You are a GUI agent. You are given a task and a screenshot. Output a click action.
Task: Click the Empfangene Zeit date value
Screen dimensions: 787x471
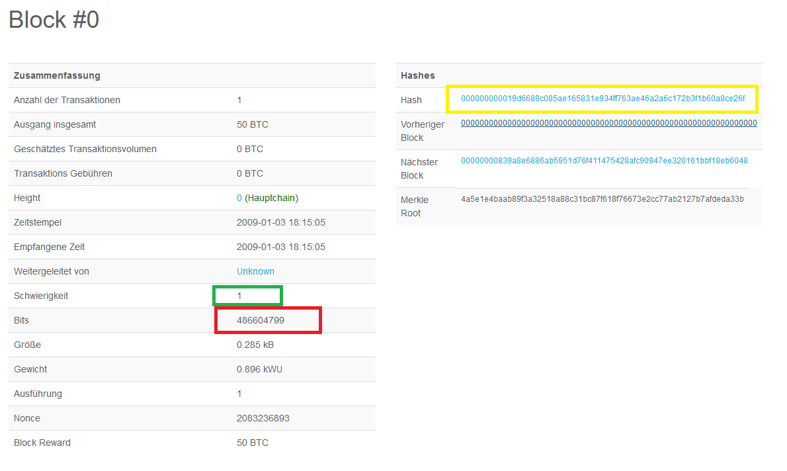[280, 247]
